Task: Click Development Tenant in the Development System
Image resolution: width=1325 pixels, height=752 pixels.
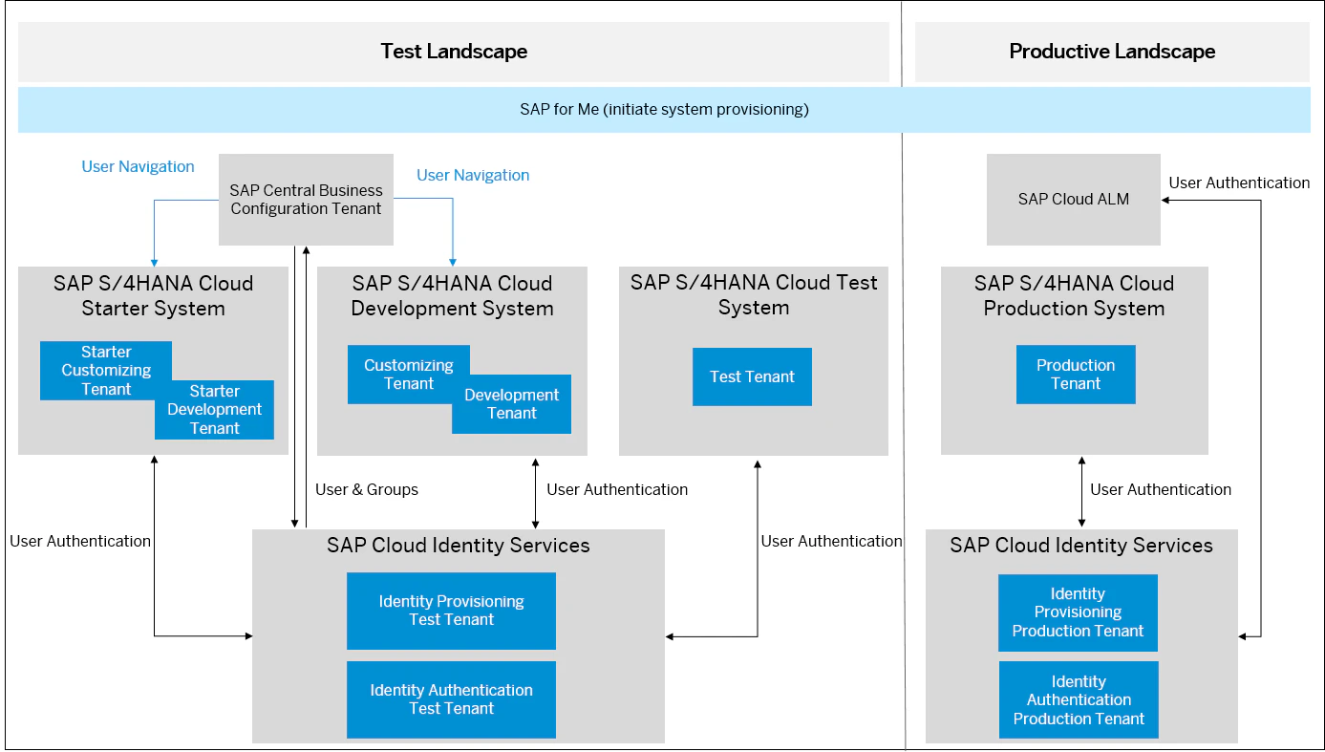Action: click(x=512, y=404)
